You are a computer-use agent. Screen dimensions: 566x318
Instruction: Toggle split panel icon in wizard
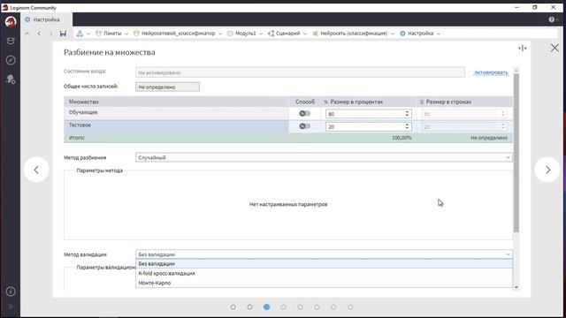[x=522, y=49]
